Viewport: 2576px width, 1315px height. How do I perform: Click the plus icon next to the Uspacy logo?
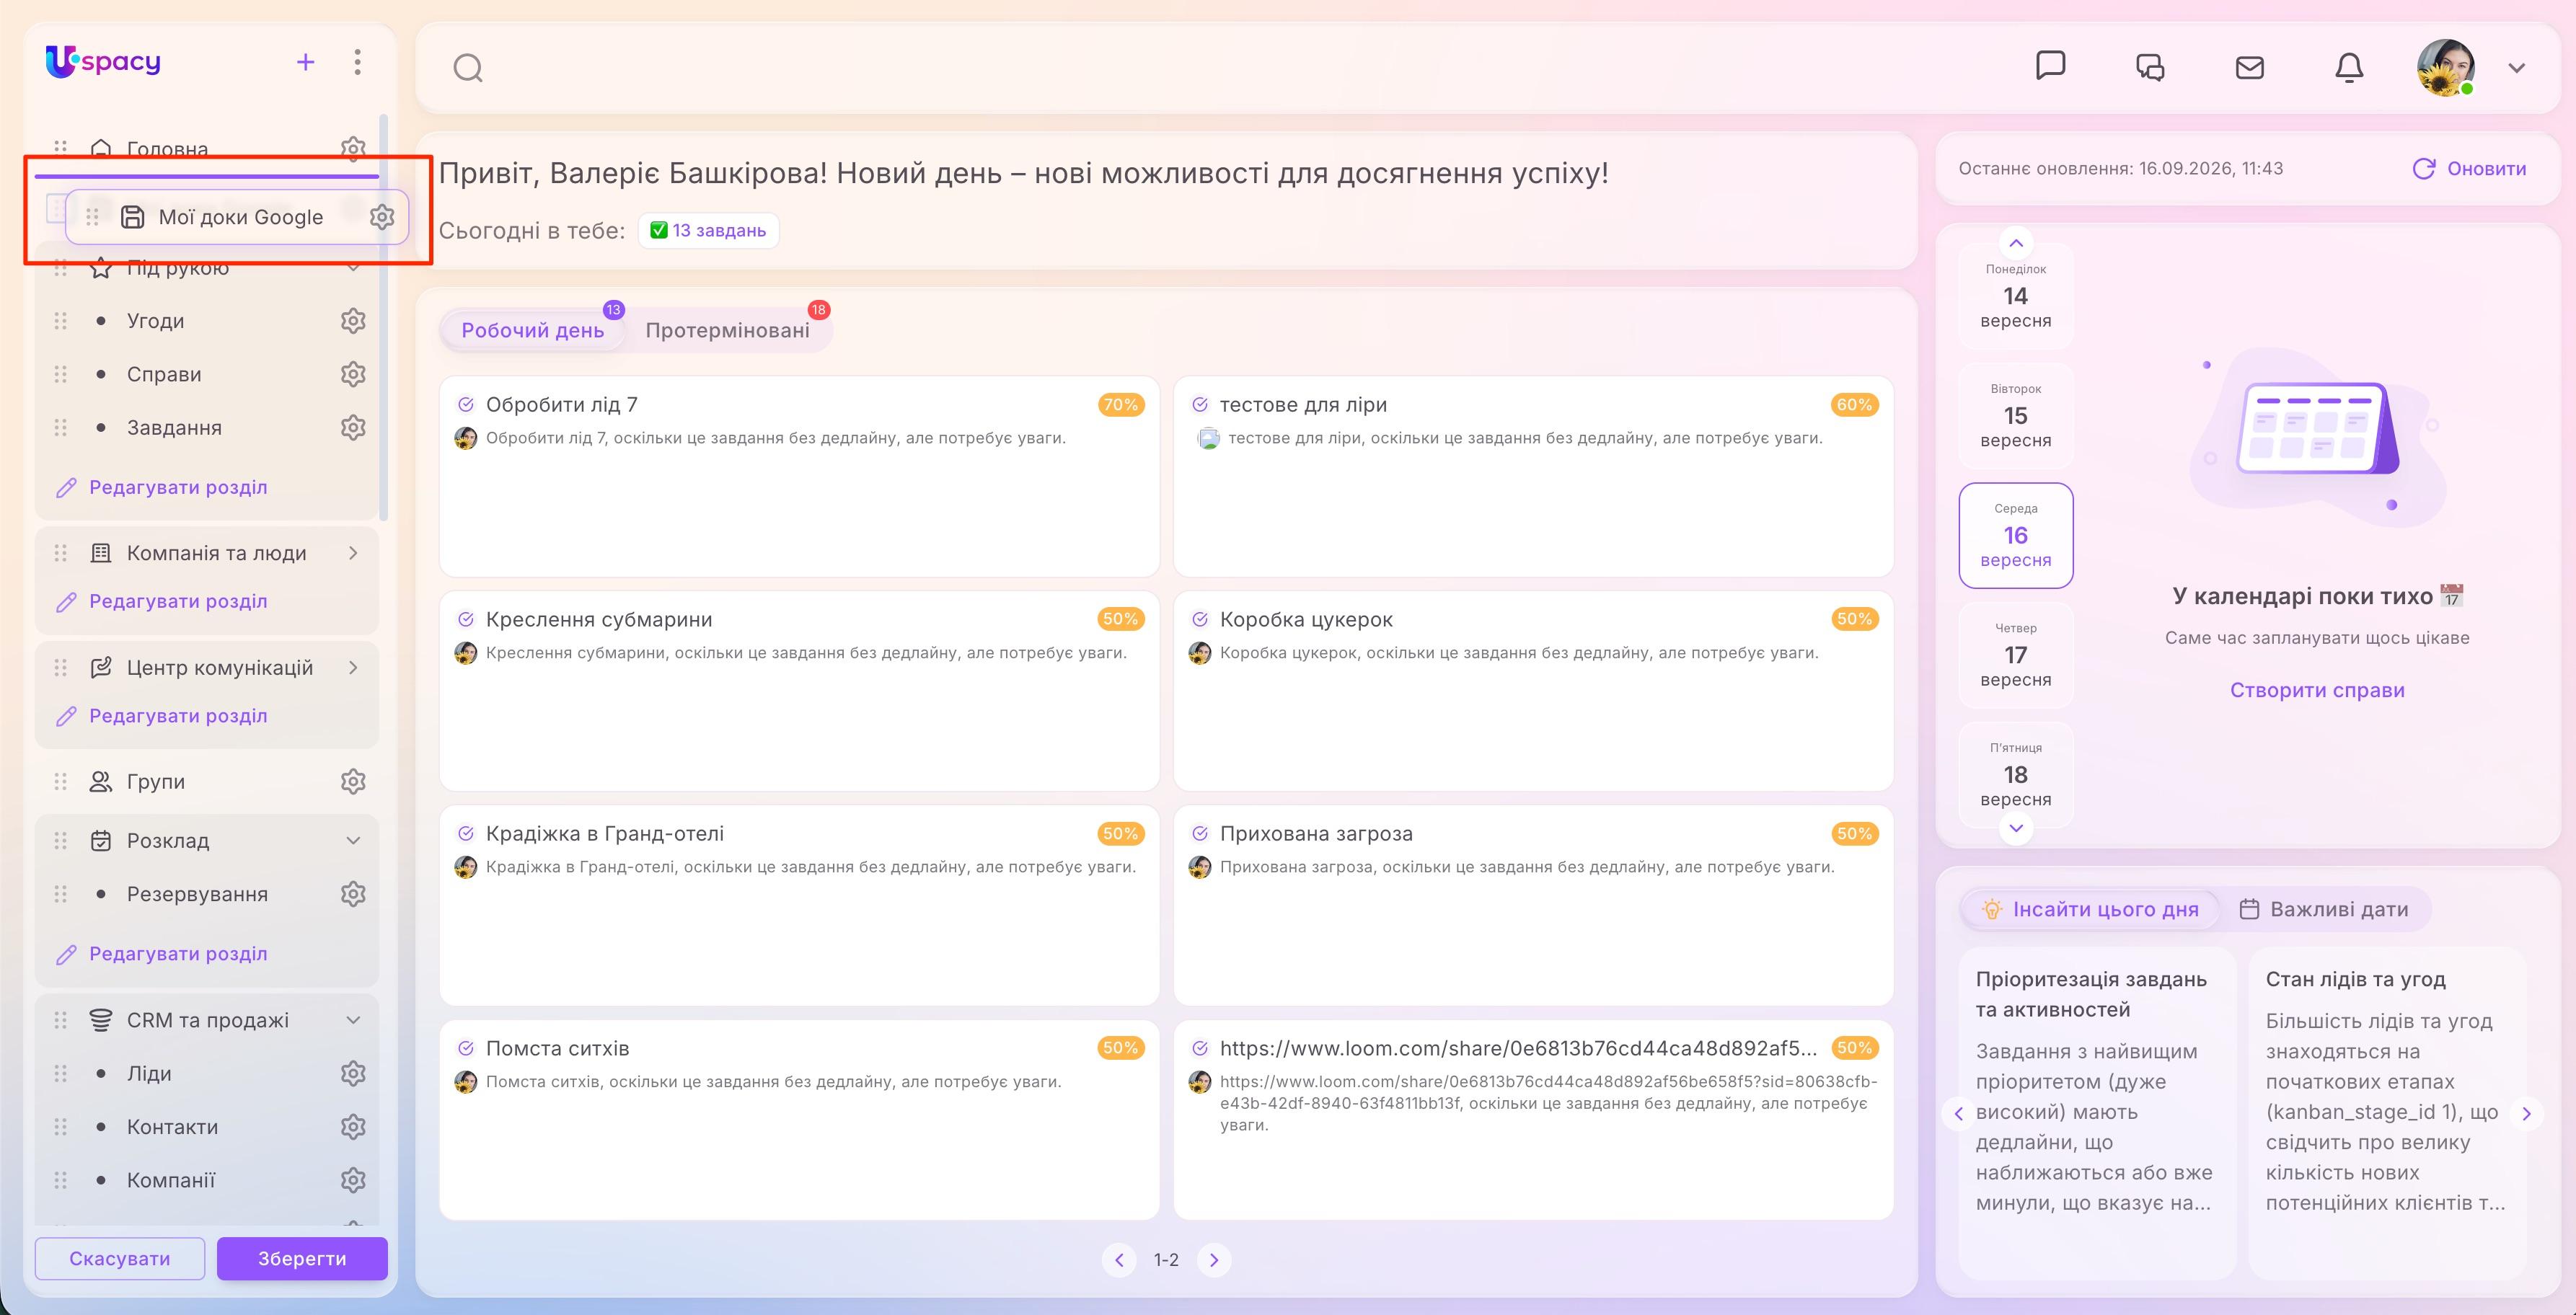coord(306,62)
